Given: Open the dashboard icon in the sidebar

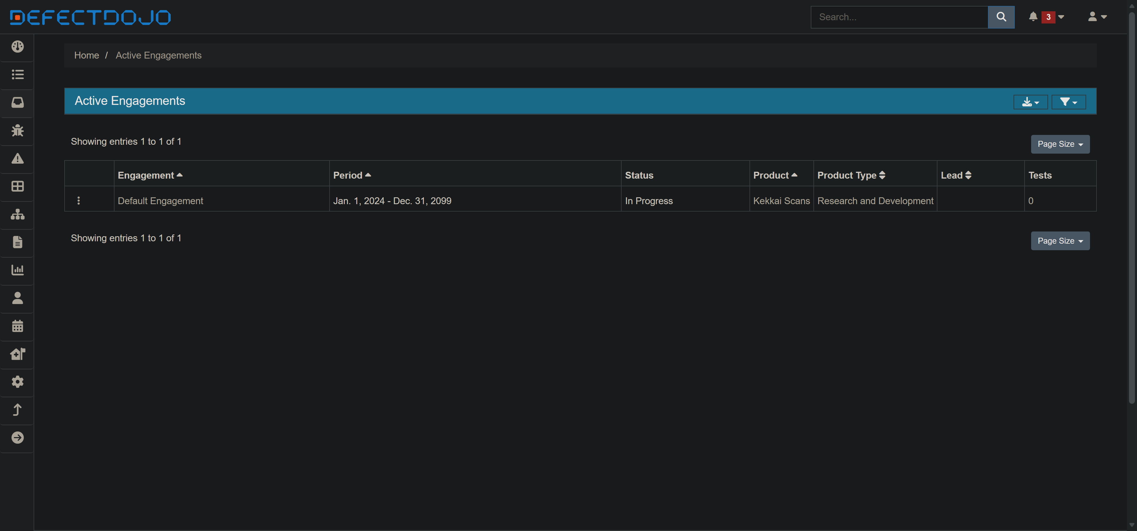Looking at the screenshot, I should [x=17, y=47].
